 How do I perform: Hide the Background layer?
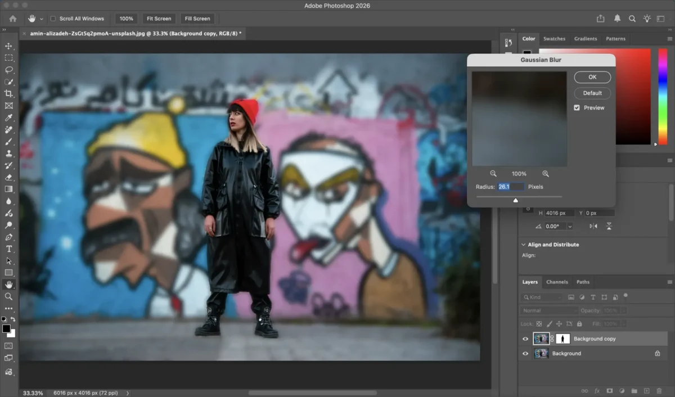point(525,353)
